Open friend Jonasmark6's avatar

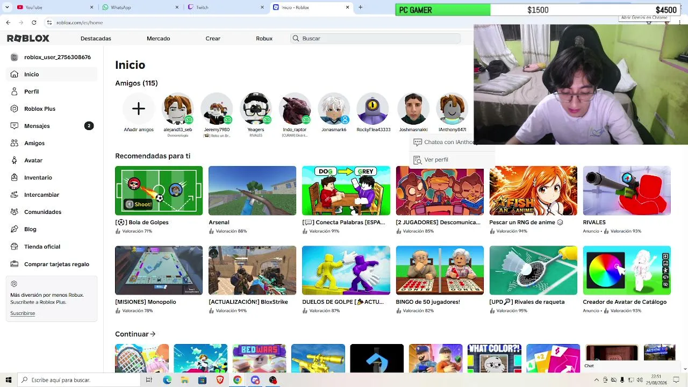[x=334, y=109]
